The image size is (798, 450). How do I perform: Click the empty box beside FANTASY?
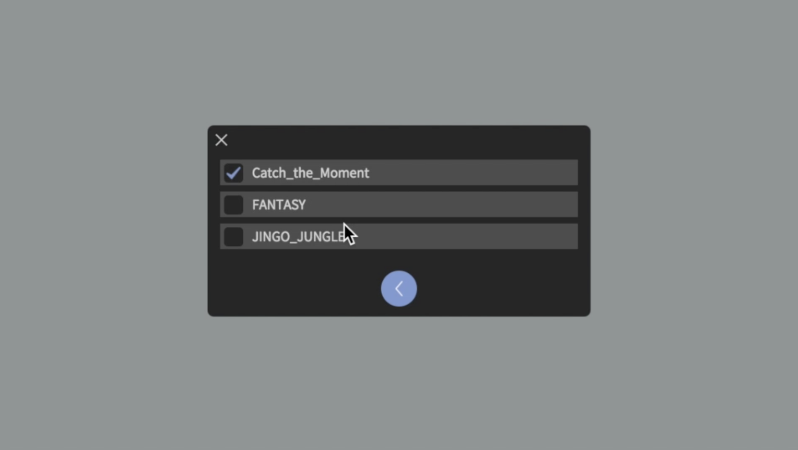pos(233,205)
